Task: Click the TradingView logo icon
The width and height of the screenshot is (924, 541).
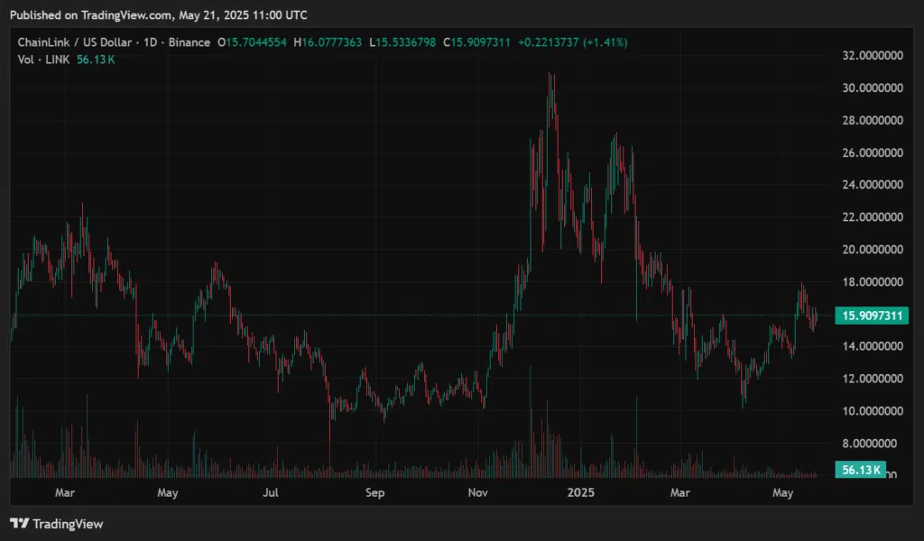Action: click(x=18, y=524)
